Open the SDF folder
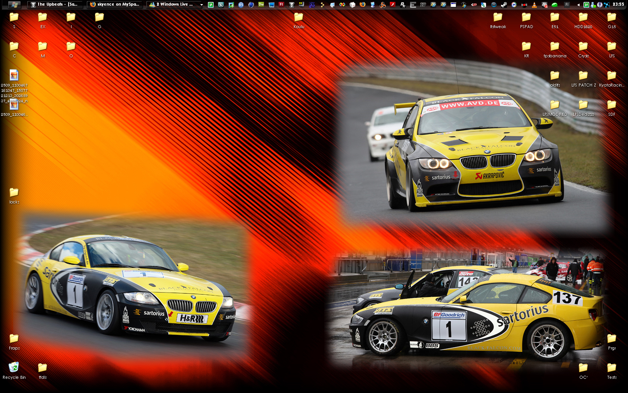Image resolution: width=628 pixels, height=393 pixels. [x=612, y=108]
